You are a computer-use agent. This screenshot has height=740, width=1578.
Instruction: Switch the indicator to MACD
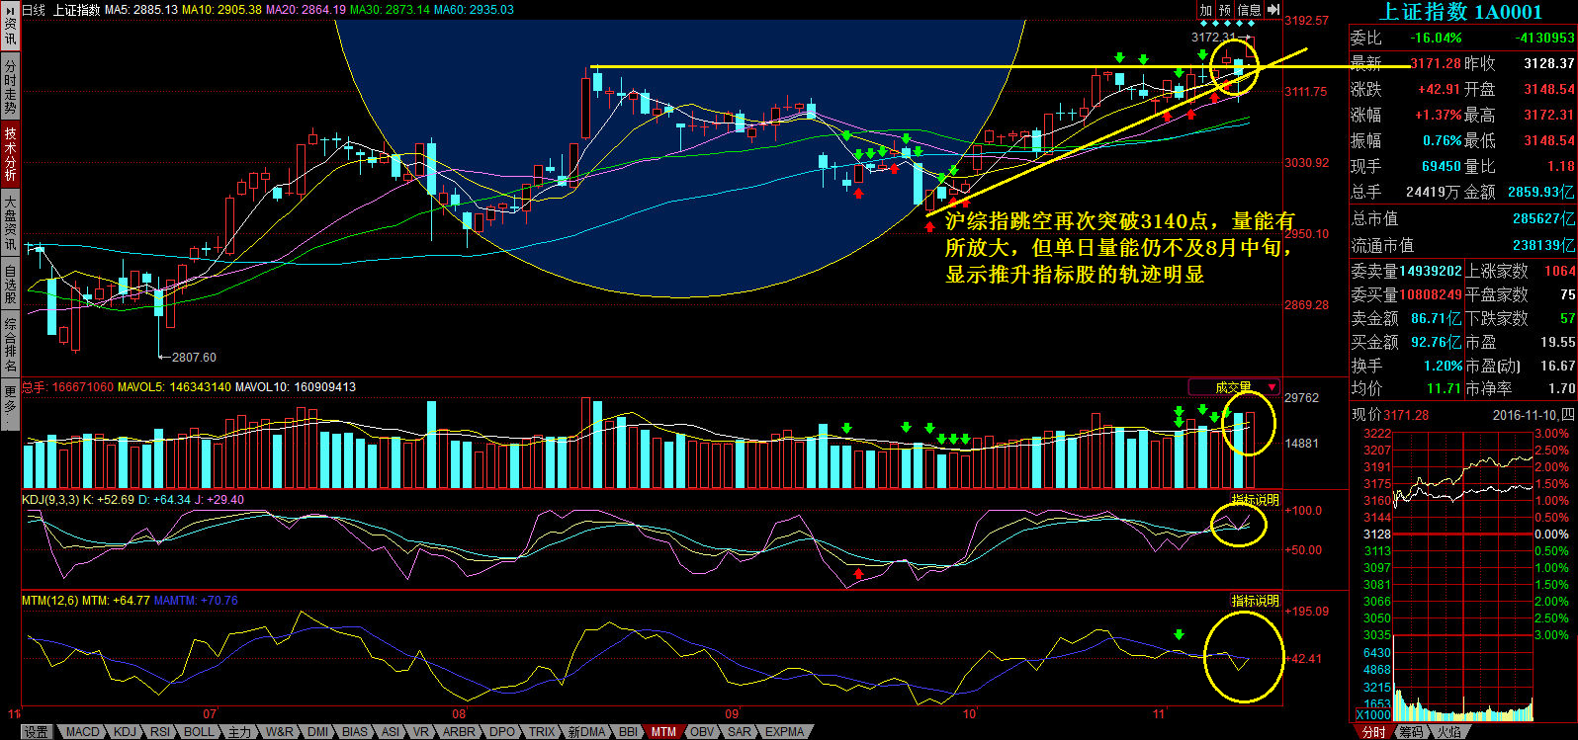coord(83,732)
